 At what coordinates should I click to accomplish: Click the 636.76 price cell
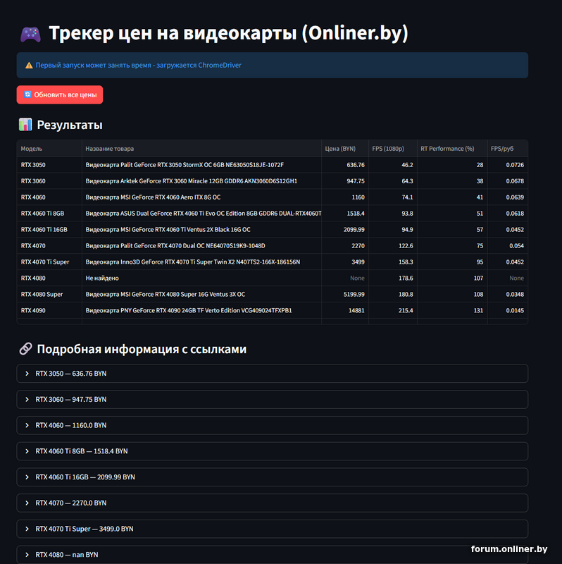[345, 165]
